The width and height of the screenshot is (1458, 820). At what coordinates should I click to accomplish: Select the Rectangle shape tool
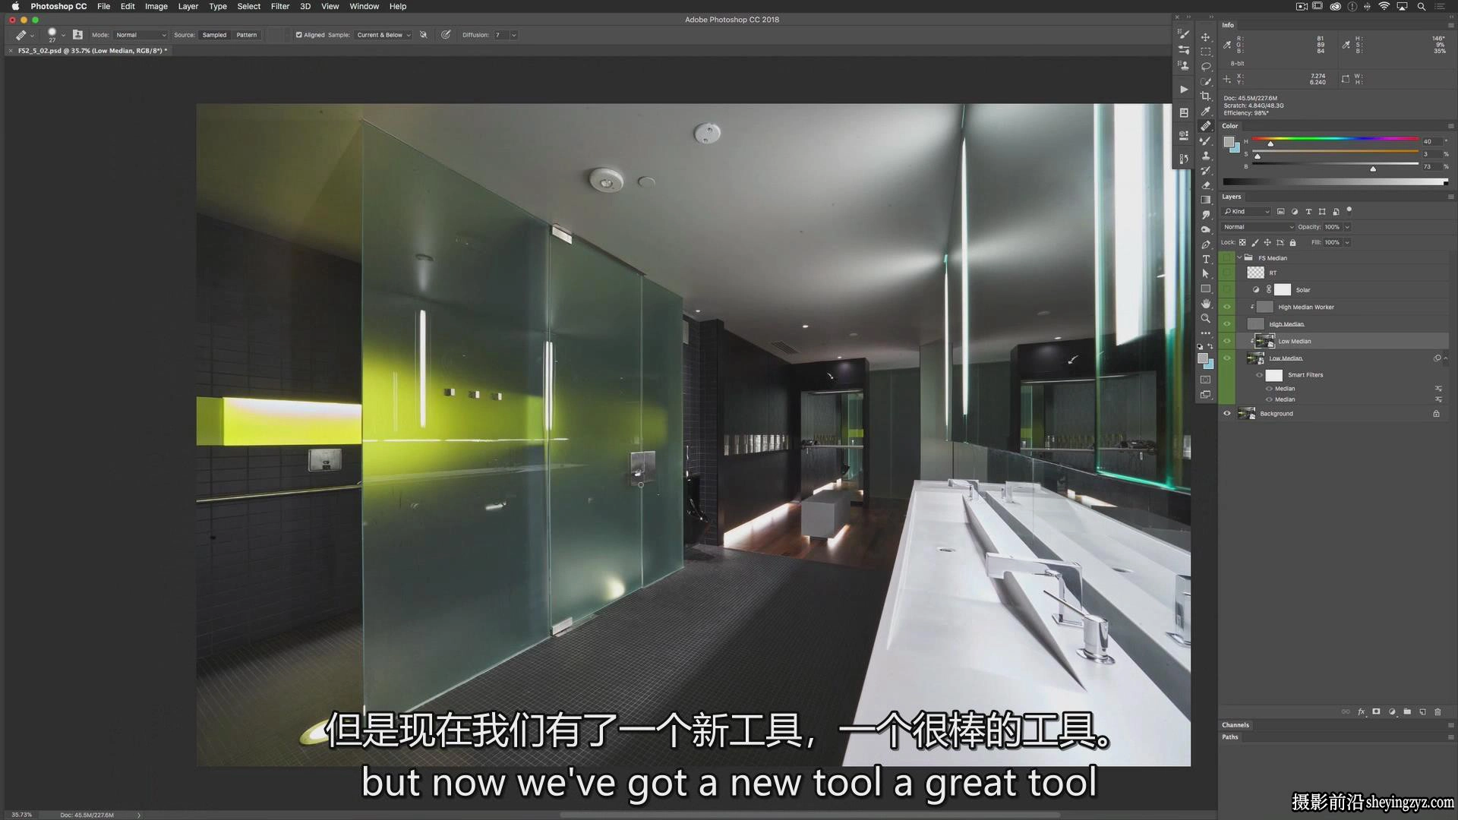[x=1205, y=289]
